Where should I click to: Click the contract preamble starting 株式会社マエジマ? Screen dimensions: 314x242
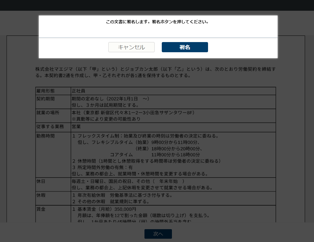click(156, 72)
